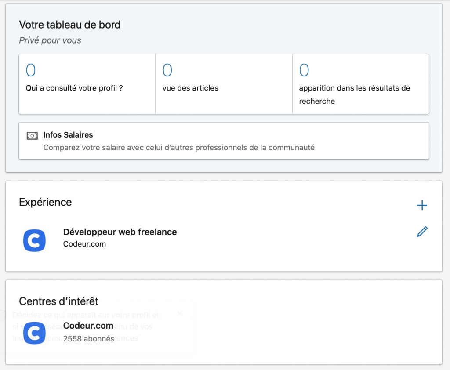Click the "Comparez votre salaire" description text

(x=179, y=148)
